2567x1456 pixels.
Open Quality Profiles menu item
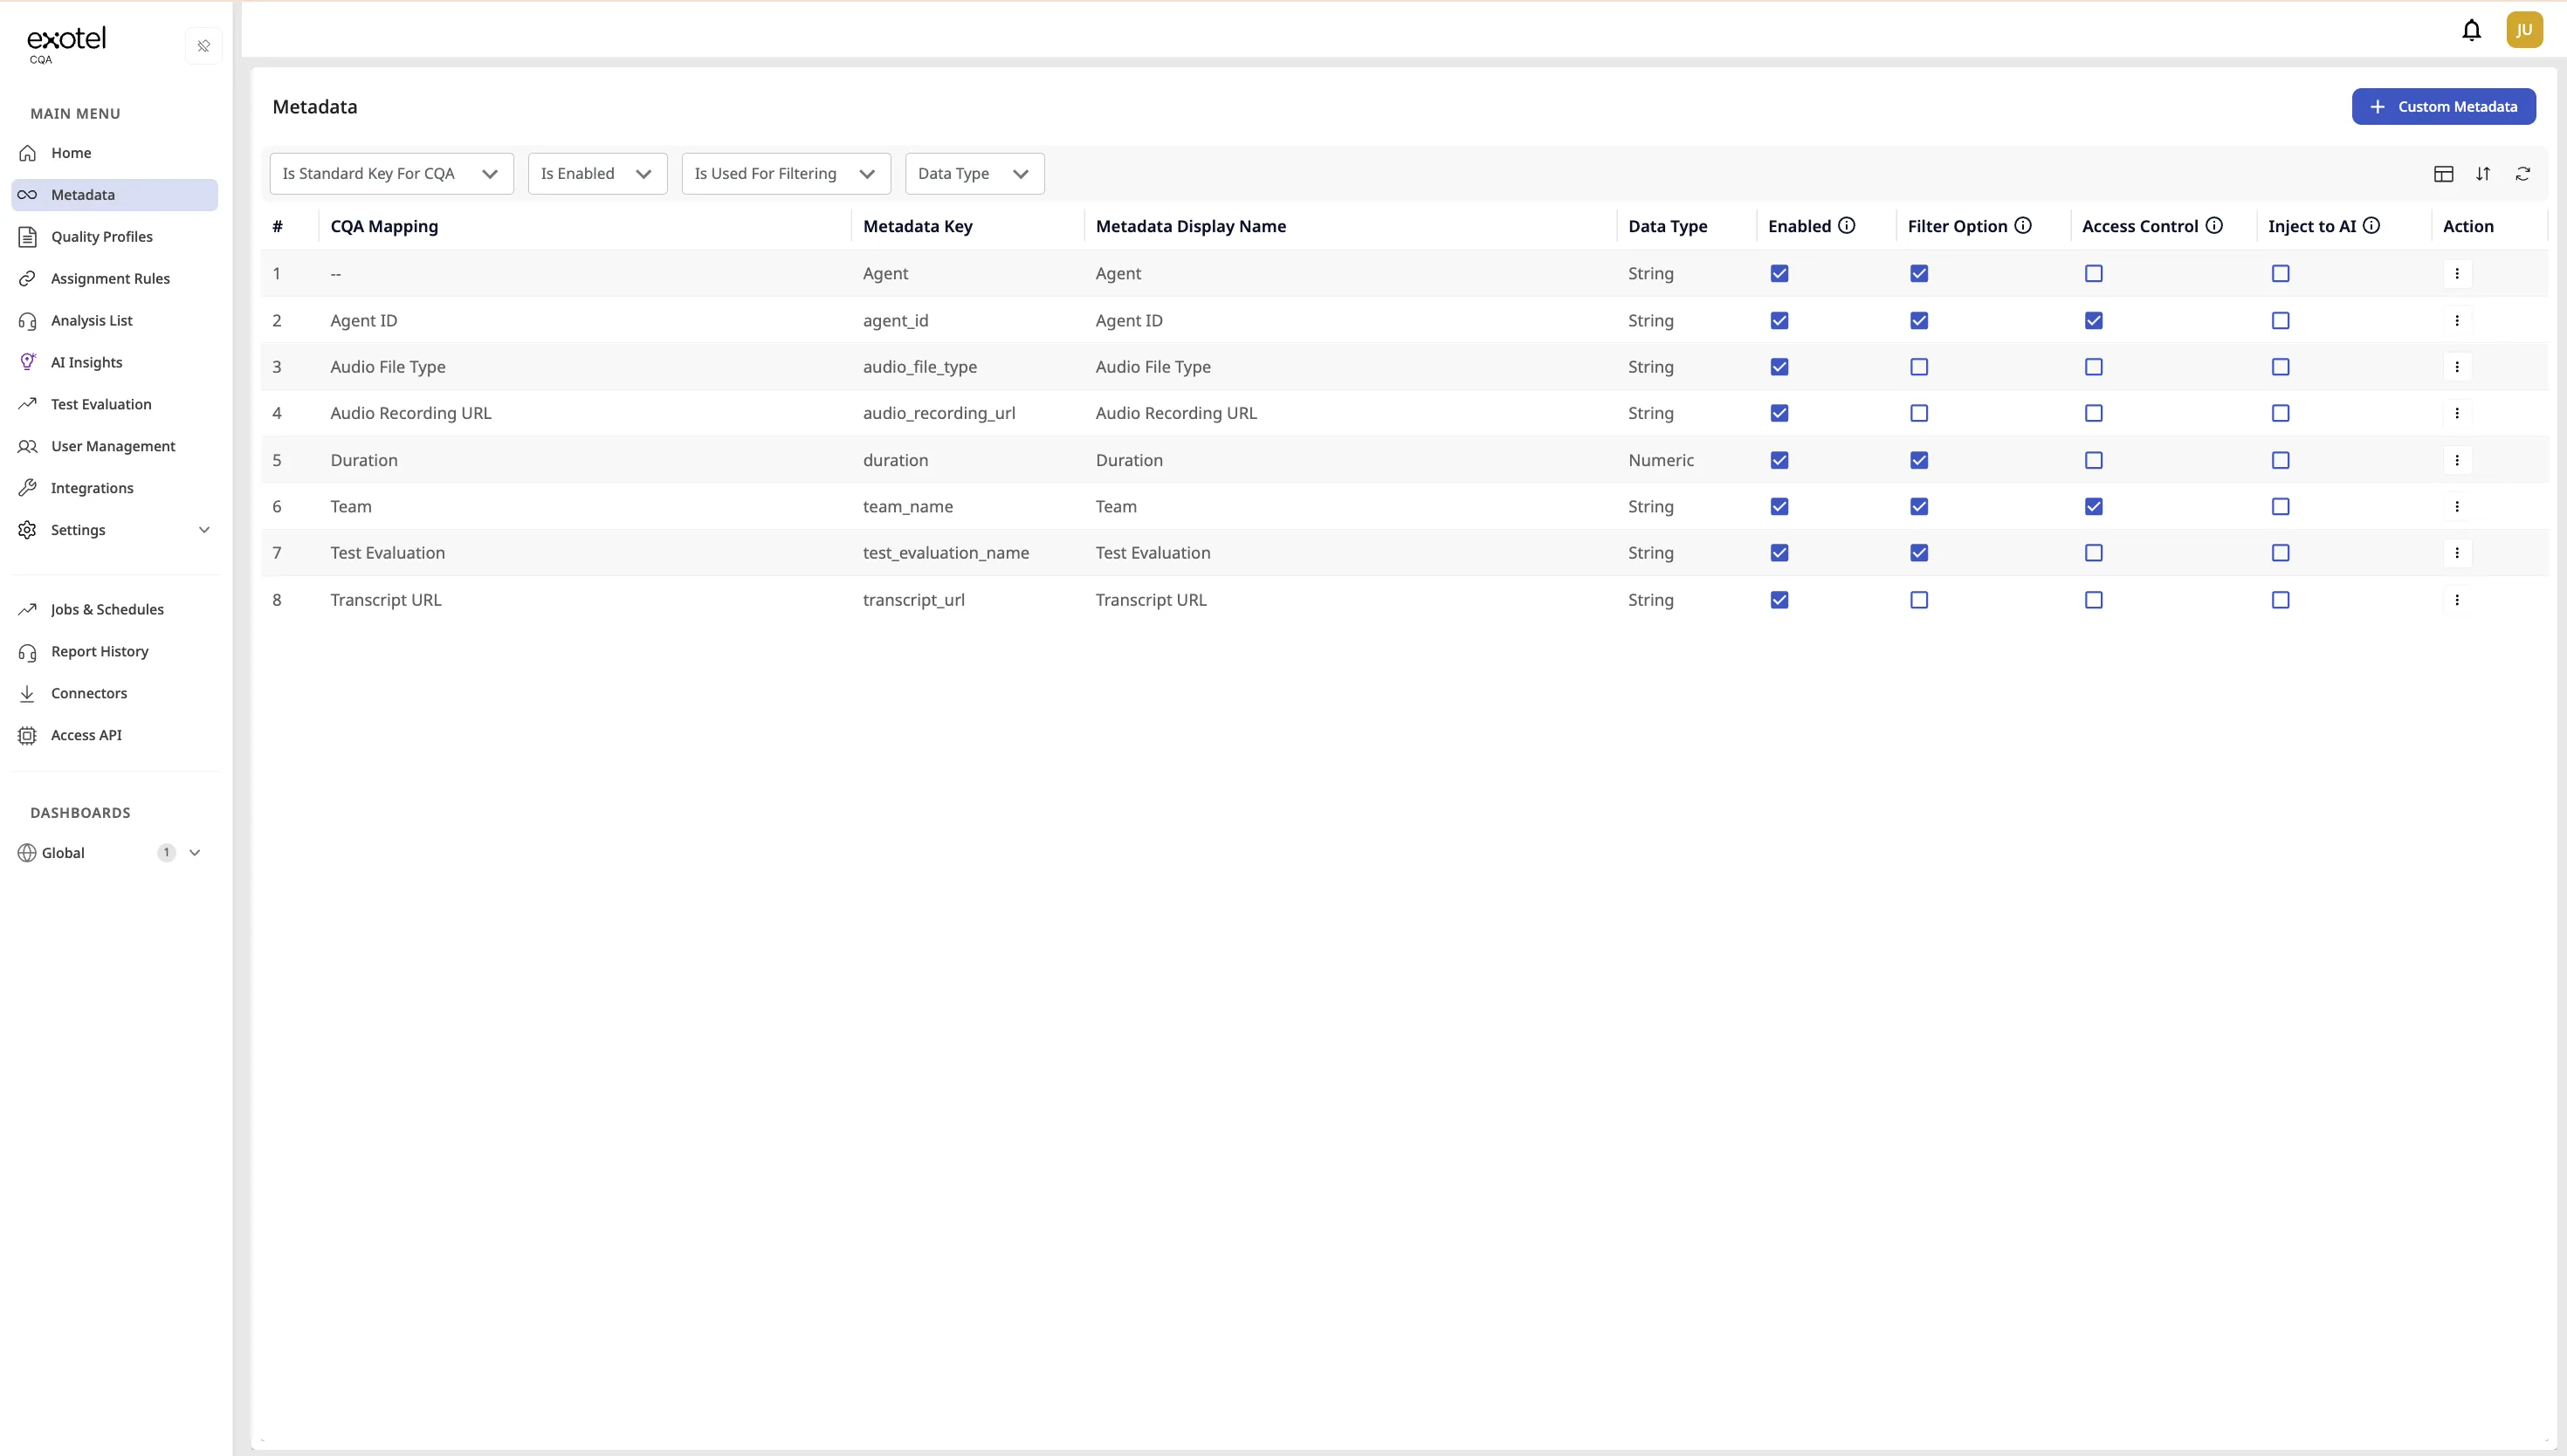pyautogui.click(x=114, y=237)
